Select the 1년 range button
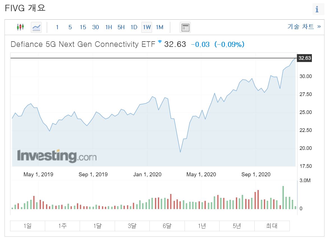 click(202, 226)
